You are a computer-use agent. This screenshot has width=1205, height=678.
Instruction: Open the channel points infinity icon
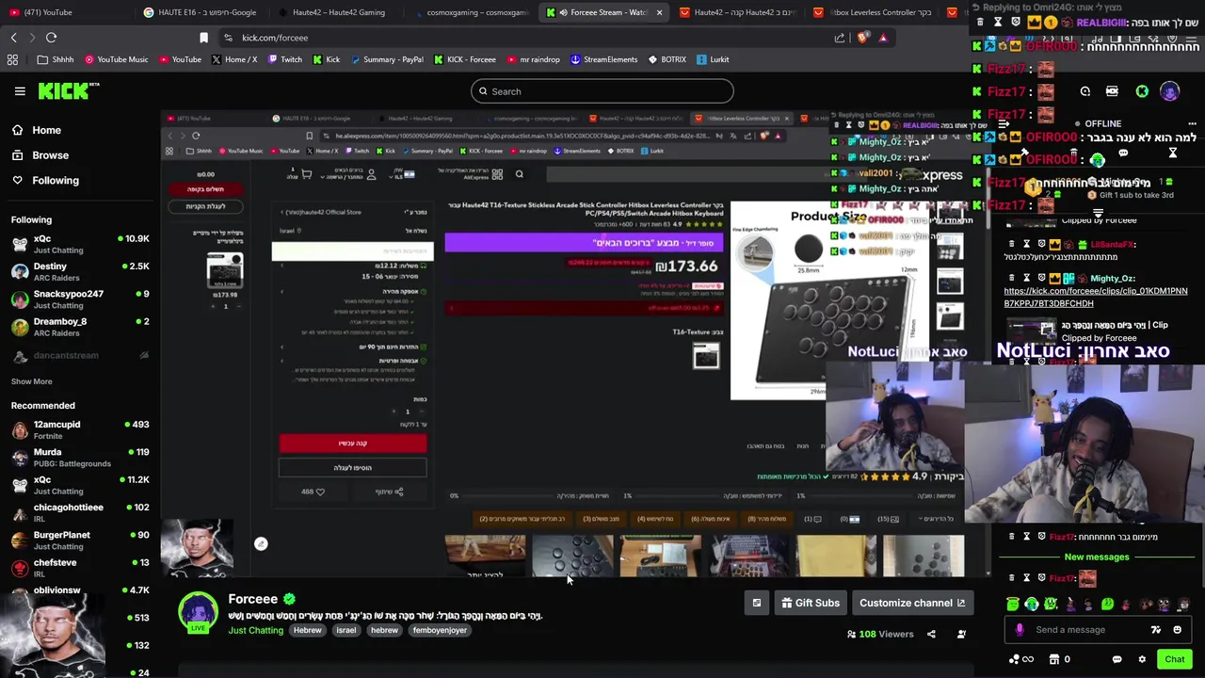(x=1022, y=659)
